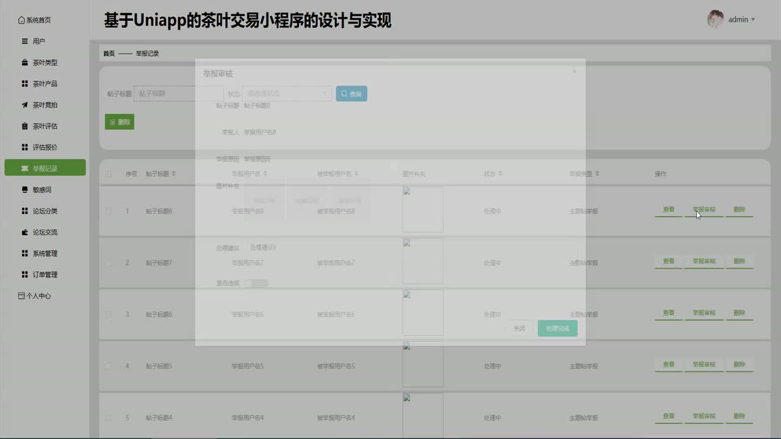Delete the row 帖子标题6
This screenshot has width=781, height=439.
740,313
